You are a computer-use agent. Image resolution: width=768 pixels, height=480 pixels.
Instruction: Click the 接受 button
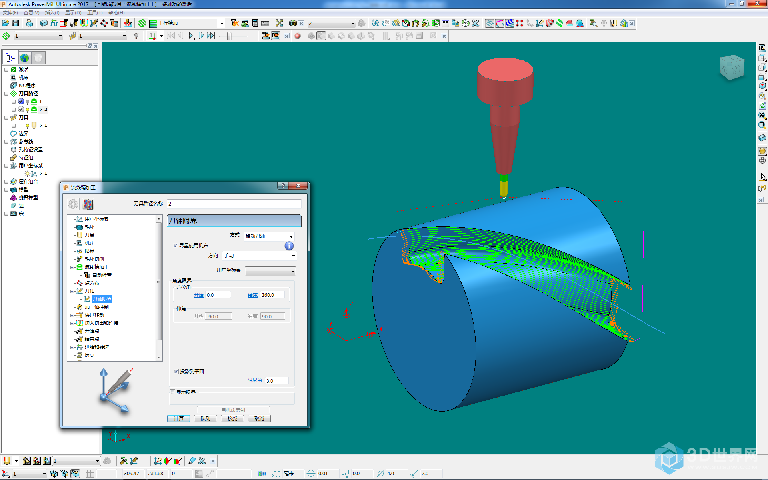232,419
